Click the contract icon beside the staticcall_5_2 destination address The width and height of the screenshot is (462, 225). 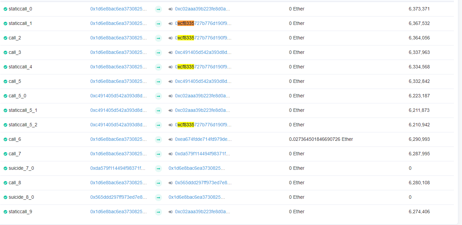pyautogui.click(x=170, y=125)
